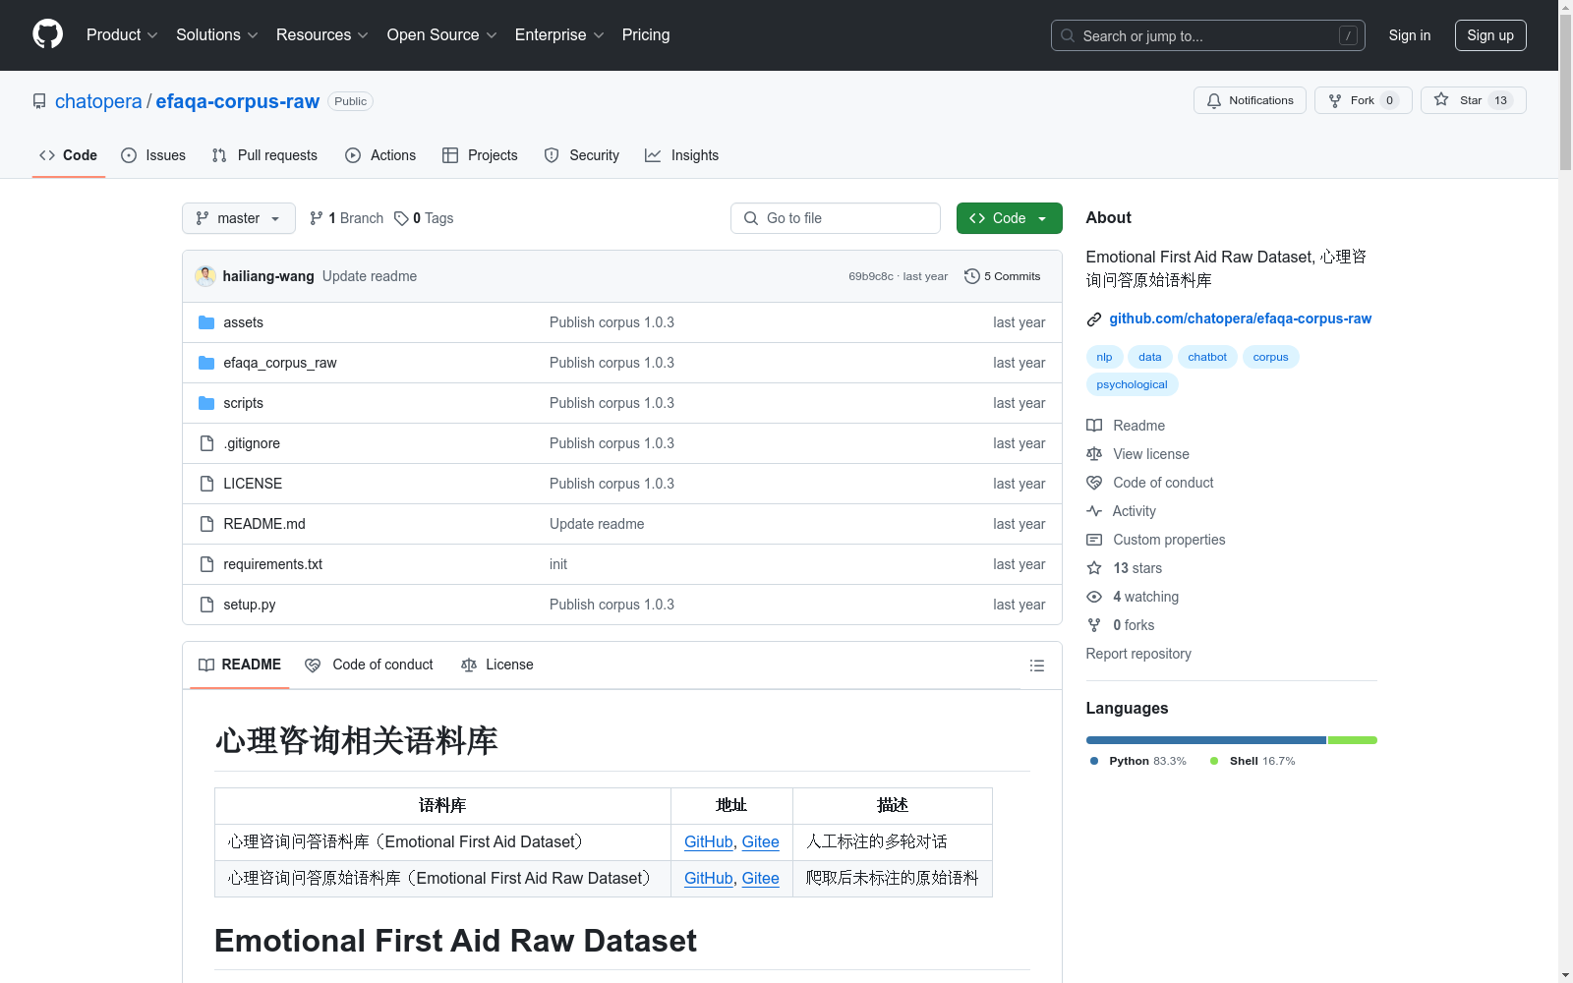
Task: Expand the Solutions dropdown
Action: [217, 34]
